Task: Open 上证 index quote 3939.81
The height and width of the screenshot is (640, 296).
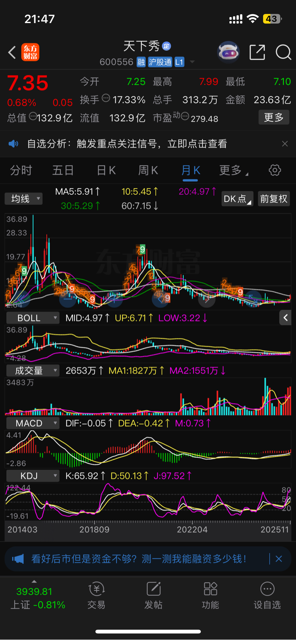Action: coord(37,598)
